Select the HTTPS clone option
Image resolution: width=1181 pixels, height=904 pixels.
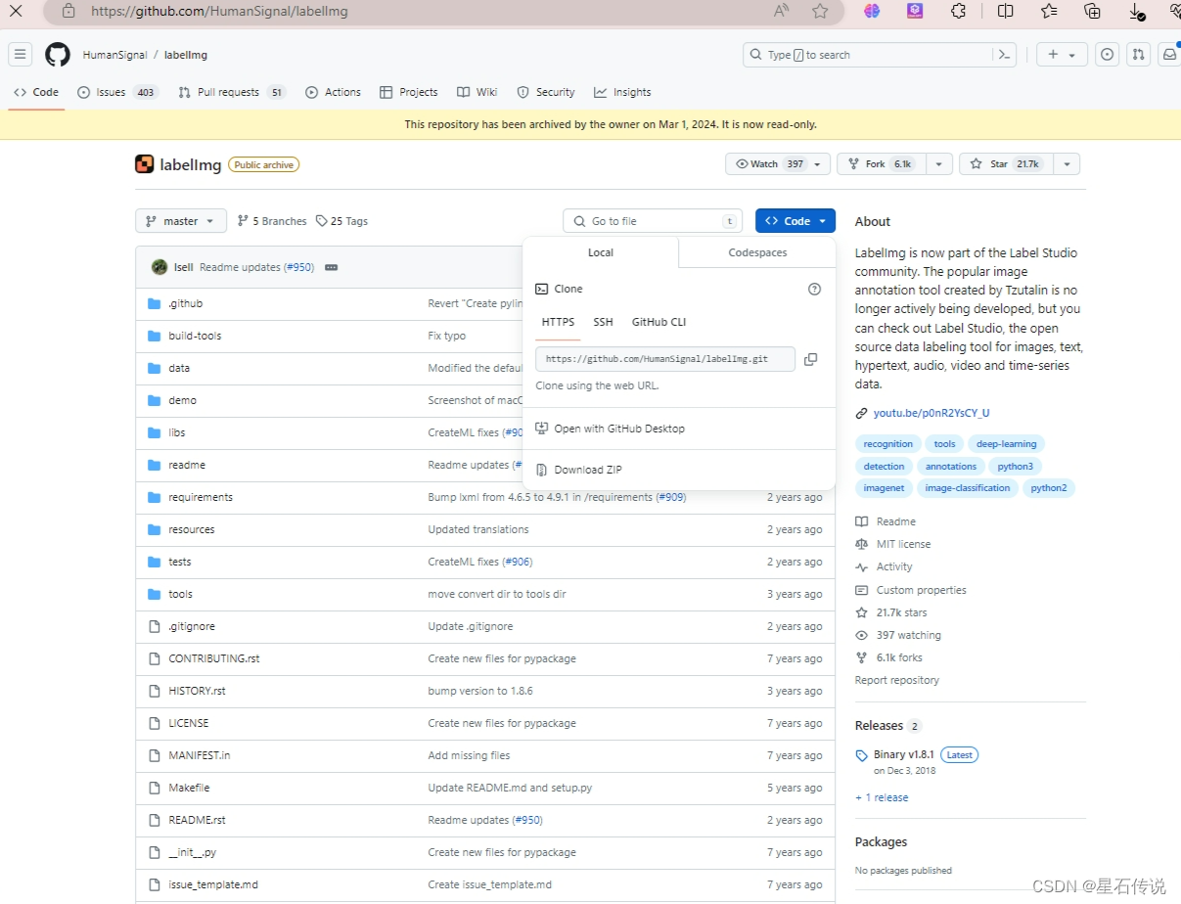tap(558, 322)
